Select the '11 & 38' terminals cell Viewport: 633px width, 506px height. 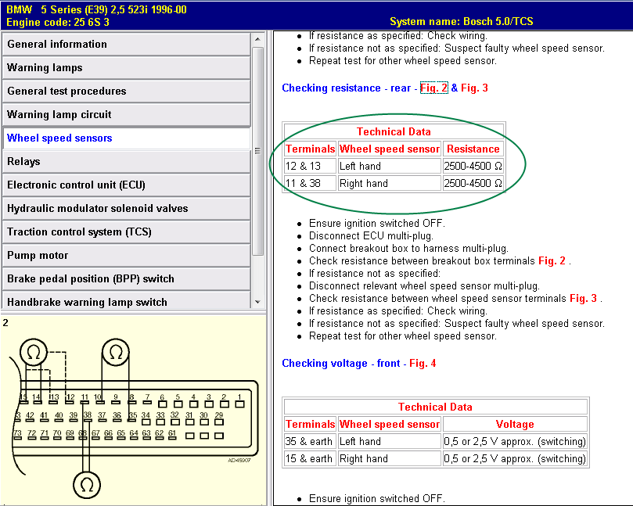[x=310, y=183]
